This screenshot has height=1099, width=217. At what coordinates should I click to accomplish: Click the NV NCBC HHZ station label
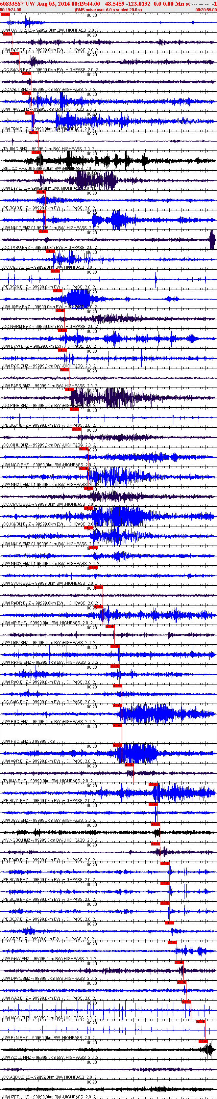(x=17, y=841)
